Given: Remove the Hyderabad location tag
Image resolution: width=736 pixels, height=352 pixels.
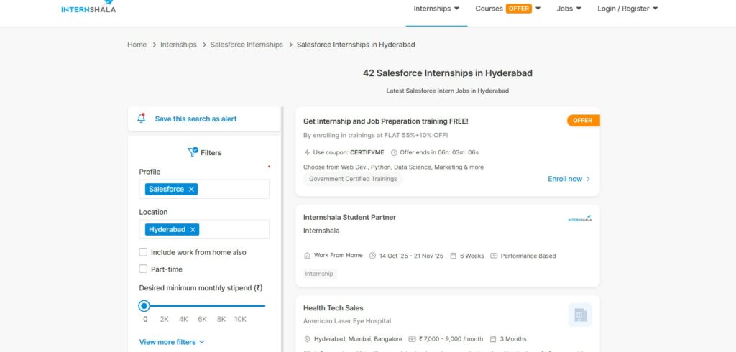Looking at the screenshot, I should coord(193,230).
